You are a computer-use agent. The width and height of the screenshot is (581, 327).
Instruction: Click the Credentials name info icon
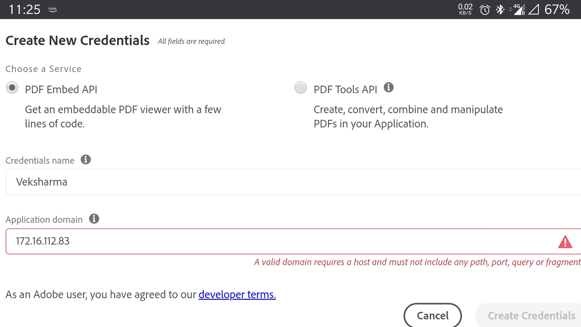(x=86, y=160)
